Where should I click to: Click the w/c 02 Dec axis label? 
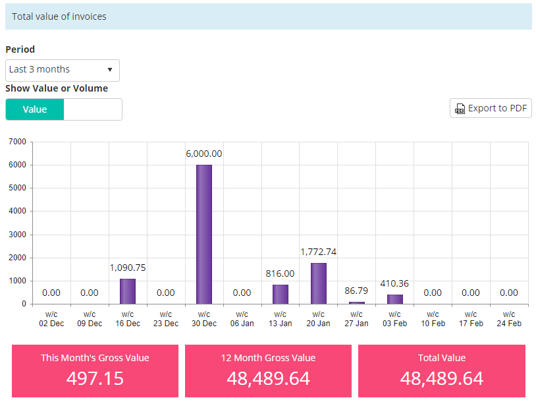51,319
